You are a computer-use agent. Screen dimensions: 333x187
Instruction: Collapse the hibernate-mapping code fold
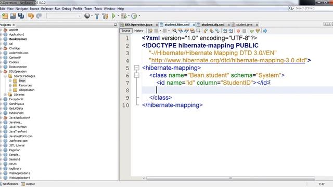pyautogui.click(x=136, y=68)
